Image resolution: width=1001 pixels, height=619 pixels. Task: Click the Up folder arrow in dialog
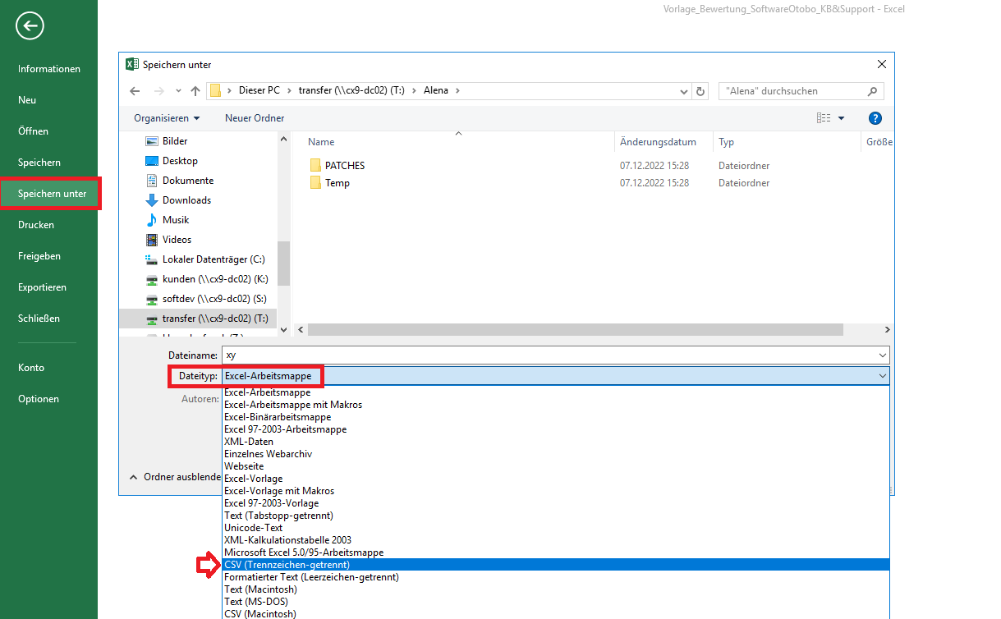click(x=195, y=91)
